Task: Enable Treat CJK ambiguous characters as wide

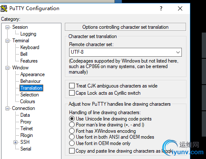Action: coord(72,86)
